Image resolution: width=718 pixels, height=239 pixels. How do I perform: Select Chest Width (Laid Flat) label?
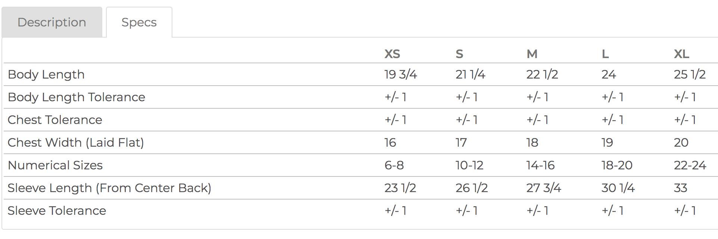coord(76,143)
